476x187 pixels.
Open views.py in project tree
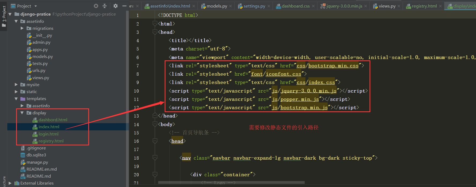(x=41, y=78)
